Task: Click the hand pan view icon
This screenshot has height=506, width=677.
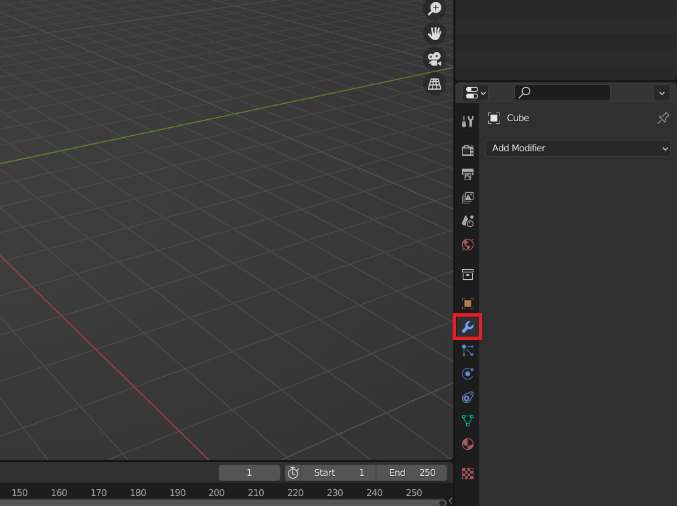Action: (435, 33)
